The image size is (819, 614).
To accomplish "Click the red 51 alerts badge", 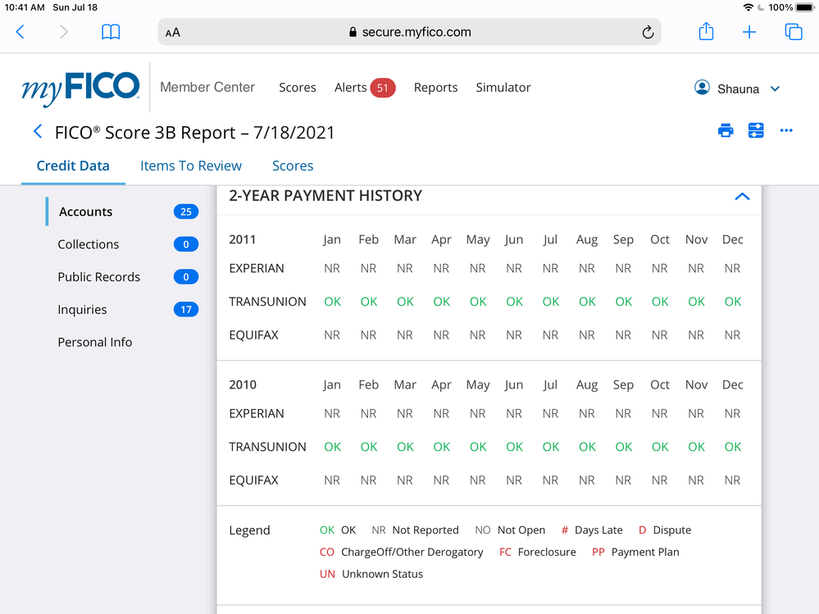I will click(383, 88).
